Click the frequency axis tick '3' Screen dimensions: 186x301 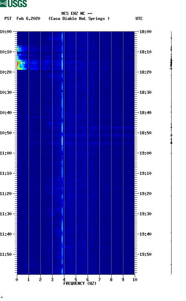(52, 279)
